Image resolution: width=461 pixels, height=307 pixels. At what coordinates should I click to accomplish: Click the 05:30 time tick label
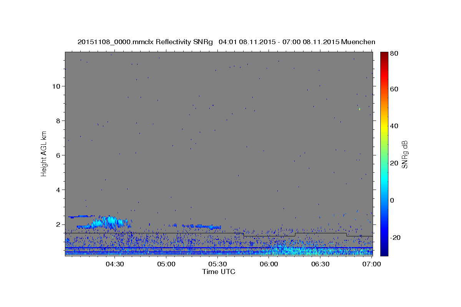coord(217,264)
